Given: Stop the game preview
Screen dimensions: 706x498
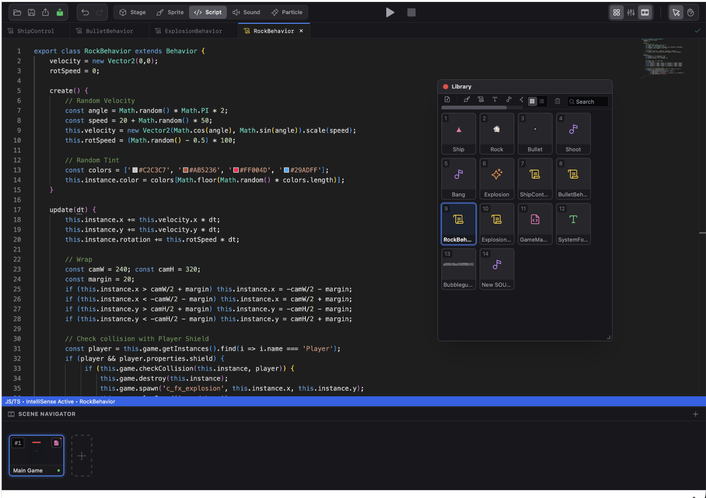Looking at the screenshot, I should [x=412, y=12].
